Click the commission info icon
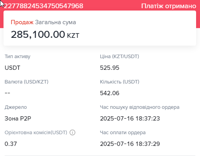 point(72,133)
